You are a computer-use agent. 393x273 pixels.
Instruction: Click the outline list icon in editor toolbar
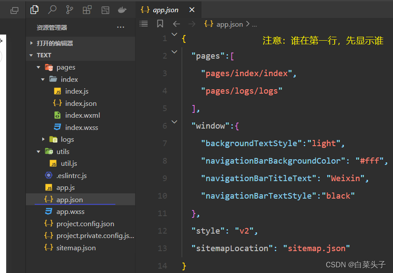tap(143, 24)
